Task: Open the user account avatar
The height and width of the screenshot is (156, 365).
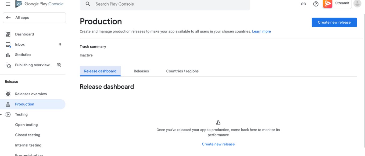Action: point(357,3)
